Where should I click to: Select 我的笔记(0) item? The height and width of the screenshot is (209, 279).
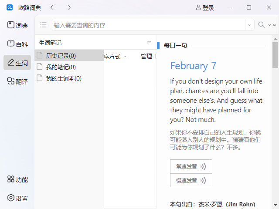pos(61,67)
